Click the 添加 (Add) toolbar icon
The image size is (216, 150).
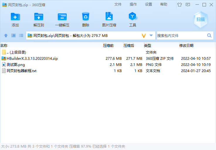tap(15, 17)
